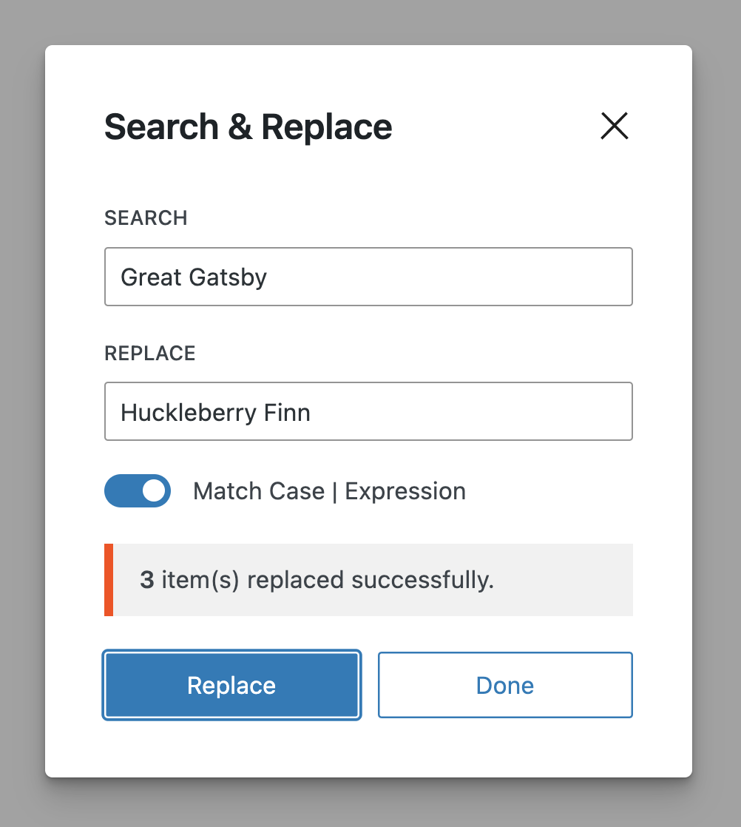Click the Match Case | Expression label
The height and width of the screenshot is (827, 741).
pos(330,491)
